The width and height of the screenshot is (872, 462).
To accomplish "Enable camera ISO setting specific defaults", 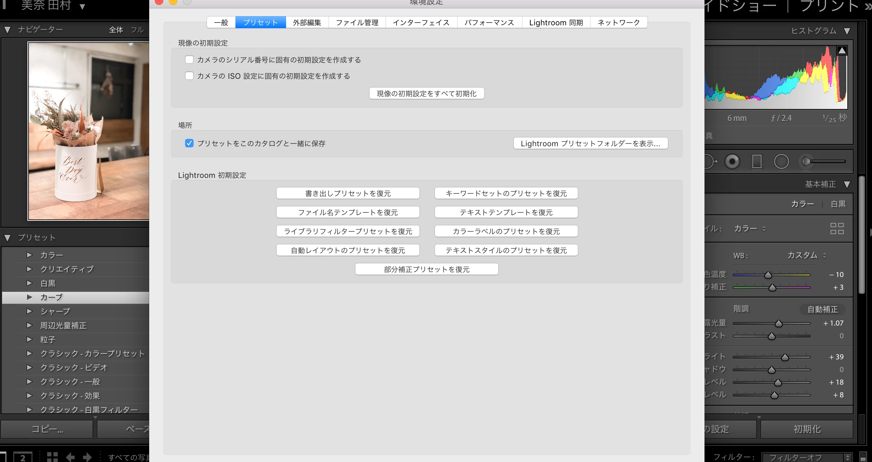I will pos(189,76).
